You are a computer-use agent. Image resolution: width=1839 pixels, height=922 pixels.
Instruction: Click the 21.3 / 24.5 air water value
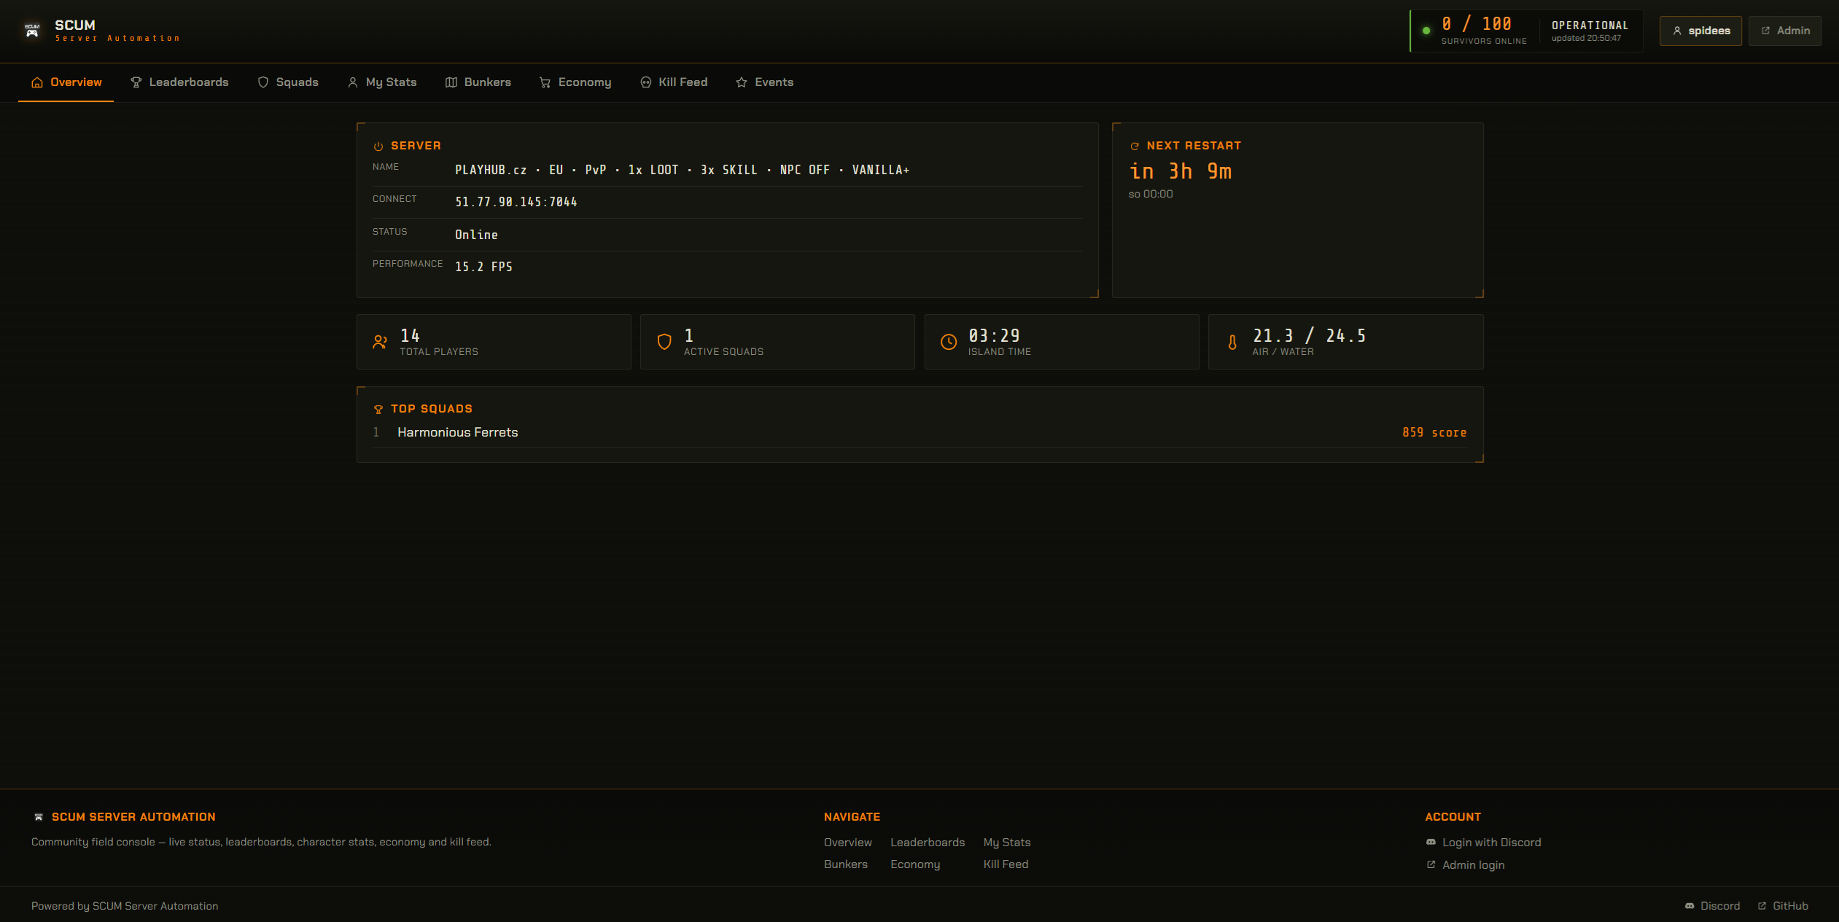click(1309, 336)
